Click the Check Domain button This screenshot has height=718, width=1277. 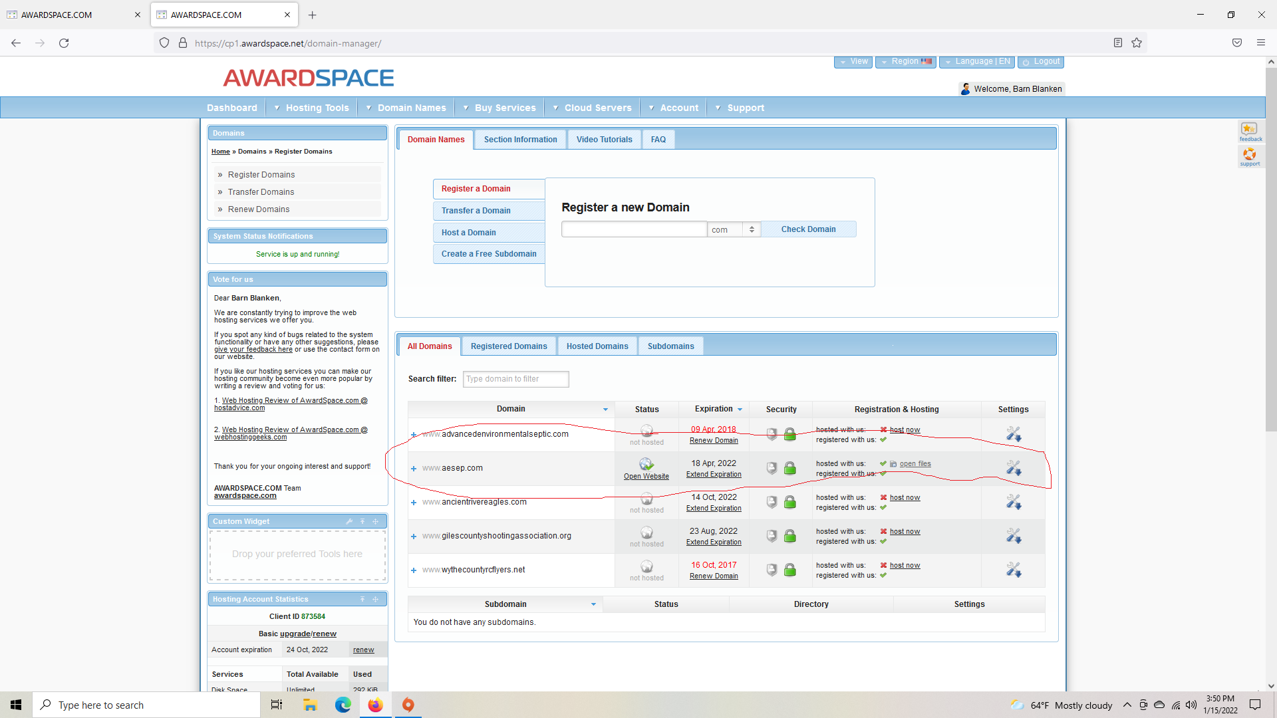pos(808,229)
